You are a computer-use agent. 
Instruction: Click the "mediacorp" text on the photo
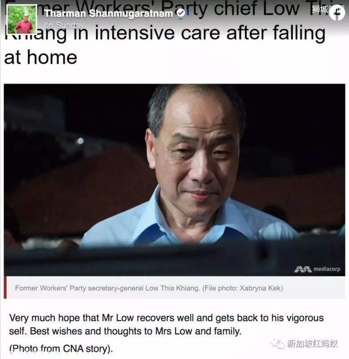pyautogui.click(x=327, y=269)
